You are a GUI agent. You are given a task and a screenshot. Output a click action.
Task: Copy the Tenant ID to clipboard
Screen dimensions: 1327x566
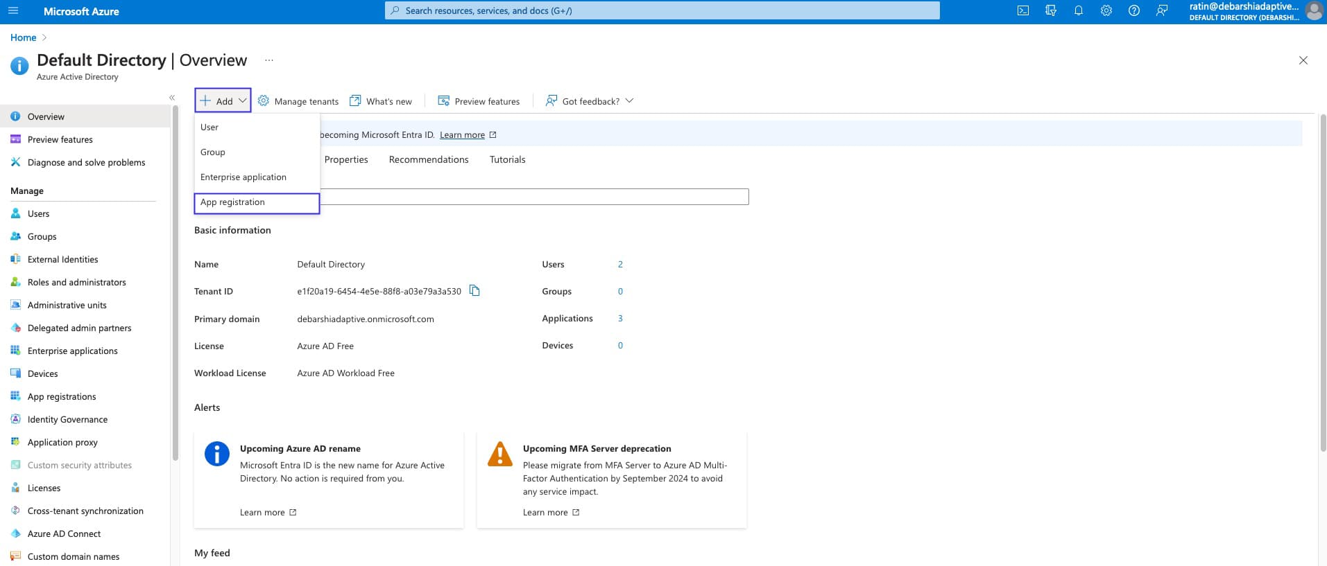pyautogui.click(x=474, y=291)
